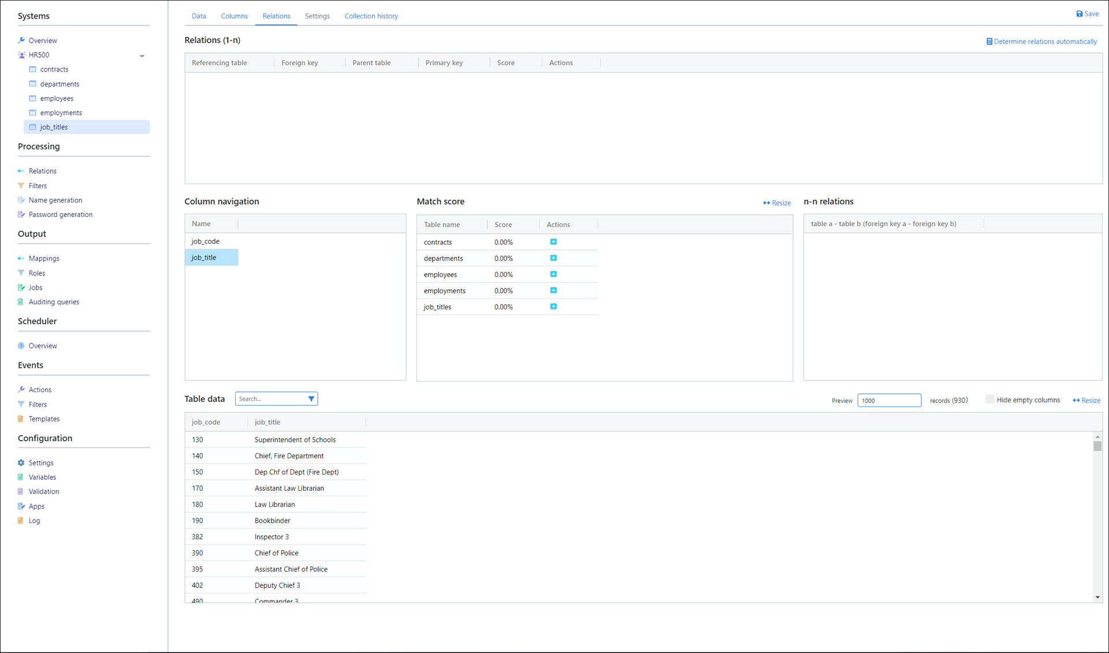
Task: Select employments table in tree
Action: pos(61,113)
